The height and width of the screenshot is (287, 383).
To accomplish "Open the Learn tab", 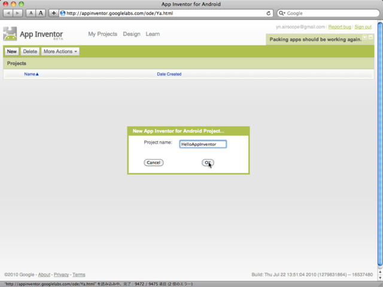I will tap(153, 34).
